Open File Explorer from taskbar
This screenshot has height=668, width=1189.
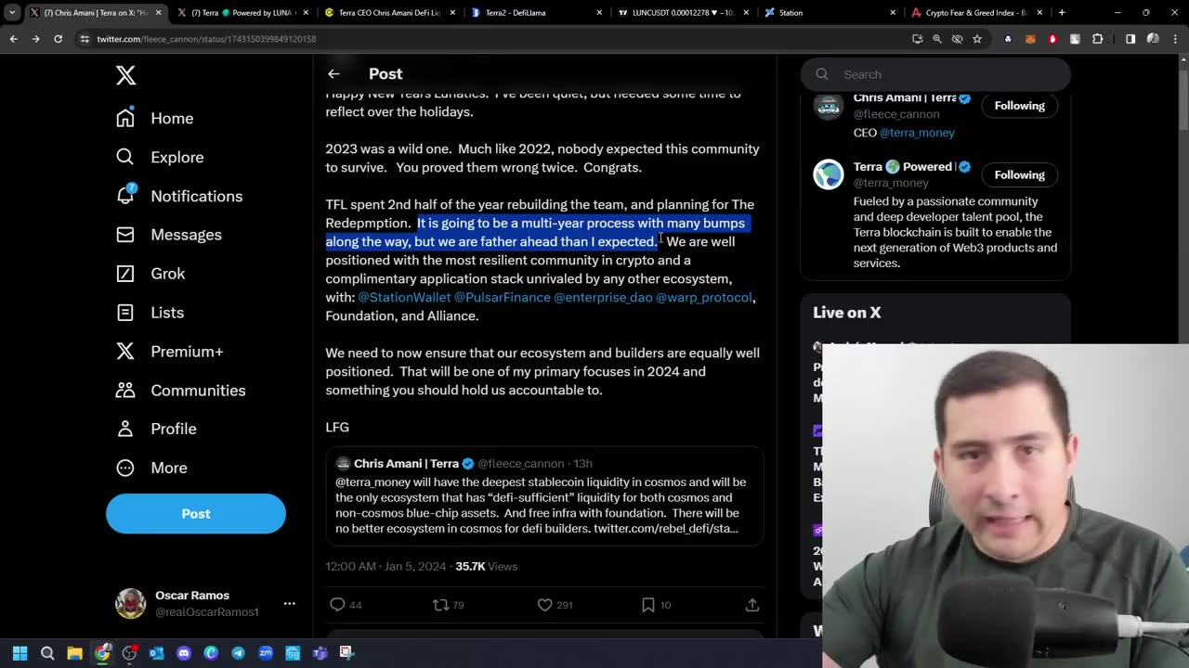(x=74, y=653)
